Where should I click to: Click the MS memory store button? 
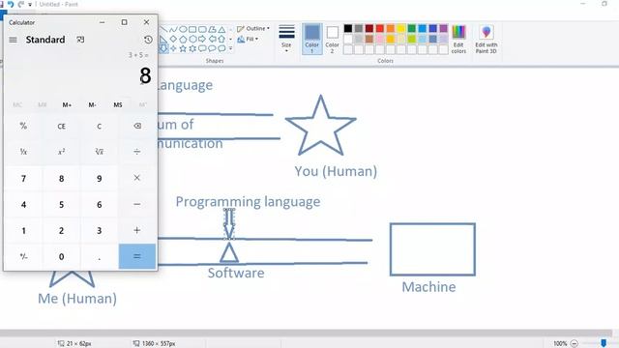pos(118,104)
